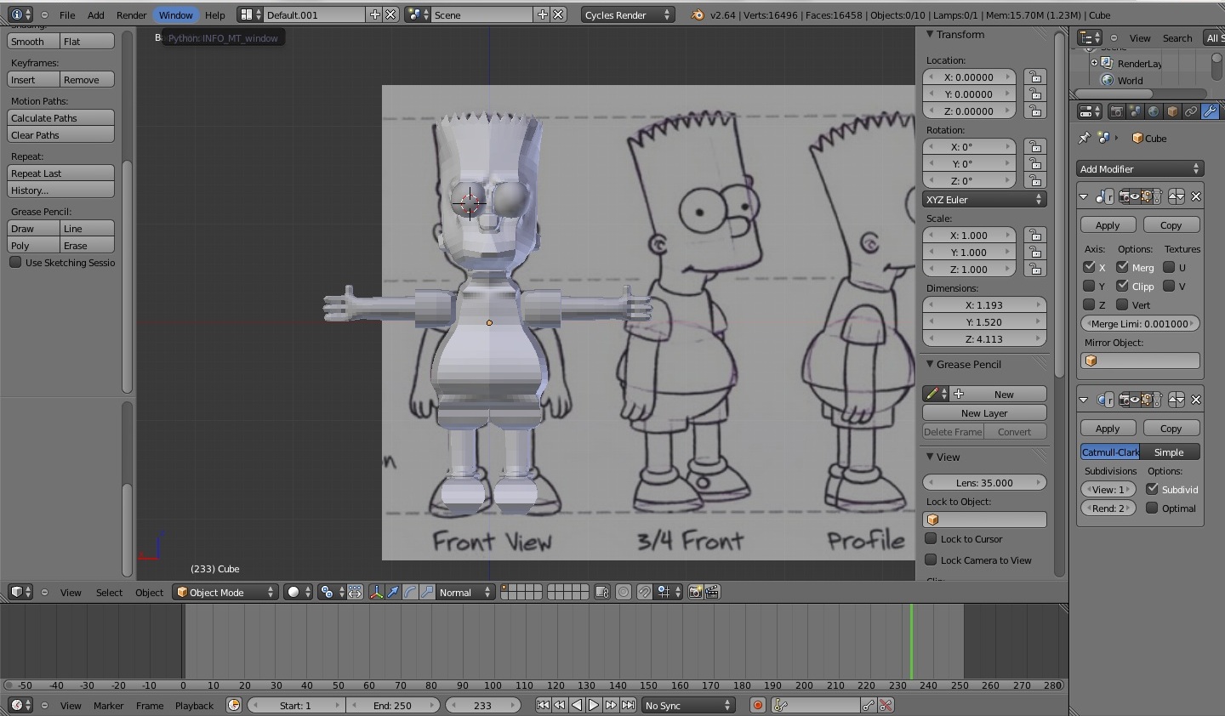Image resolution: width=1225 pixels, height=716 pixels.
Task: Collapse the Grease Pencil panel
Action: tap(931, 364)
